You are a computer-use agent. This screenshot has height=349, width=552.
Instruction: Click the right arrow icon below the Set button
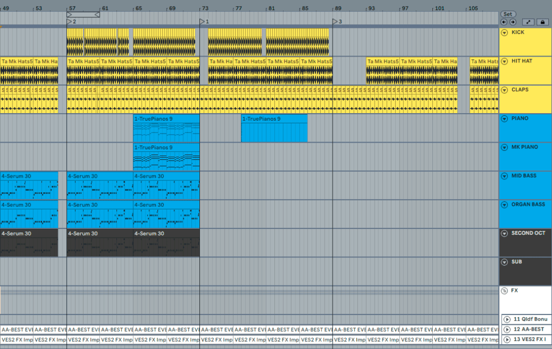click(513, 22)
